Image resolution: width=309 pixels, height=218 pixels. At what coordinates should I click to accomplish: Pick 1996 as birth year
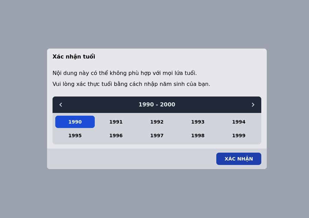click(x=116, y=136)
